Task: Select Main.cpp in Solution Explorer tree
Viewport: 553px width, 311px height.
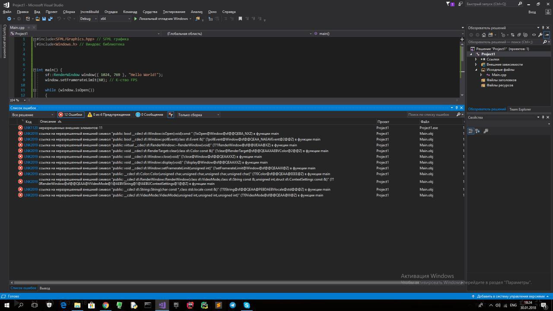Action: [499, 75]
